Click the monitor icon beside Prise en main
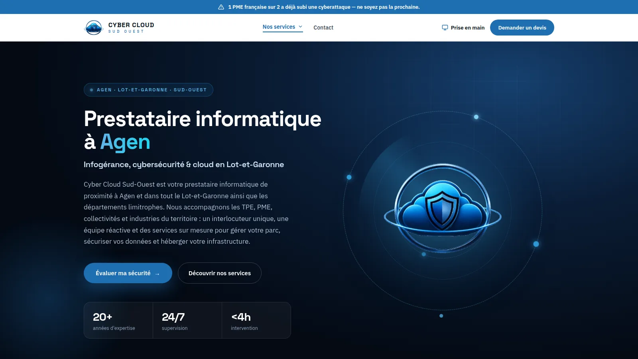 pyautogui.click(x=445, y=28)
